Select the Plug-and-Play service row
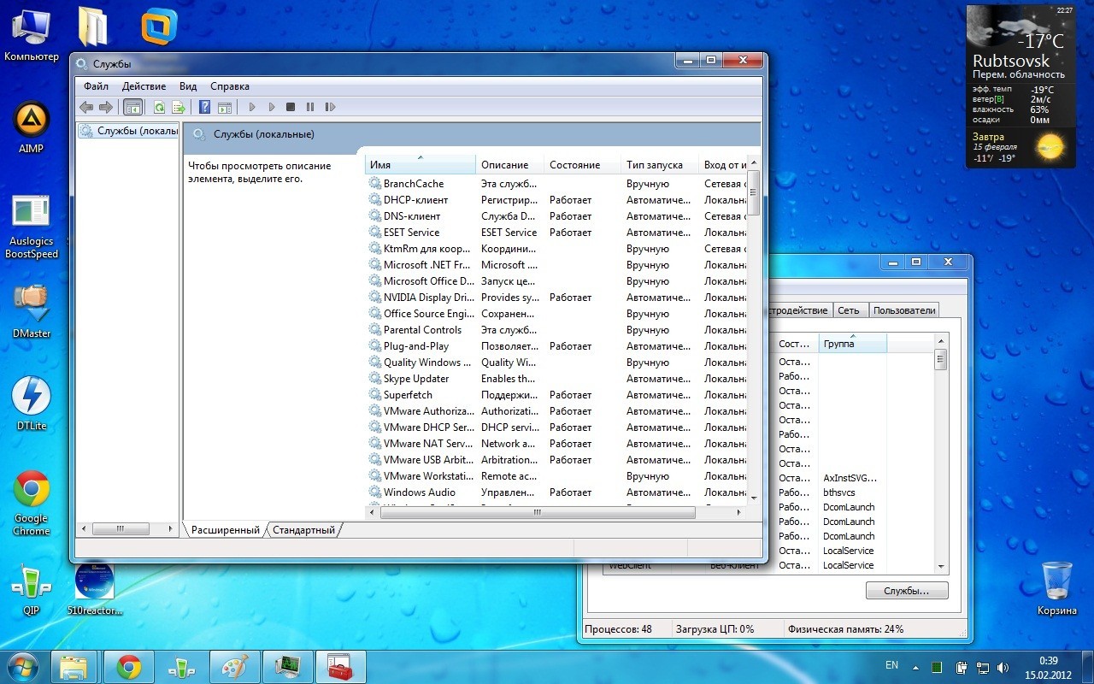Viewport: 1094px width, 684px height. coord(556,346)
